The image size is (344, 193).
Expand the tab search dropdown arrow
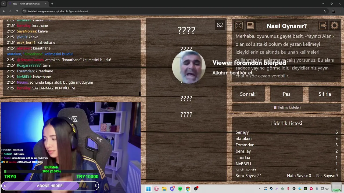3,4
